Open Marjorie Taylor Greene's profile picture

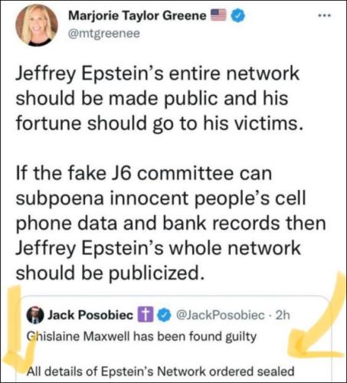point(37,25)
